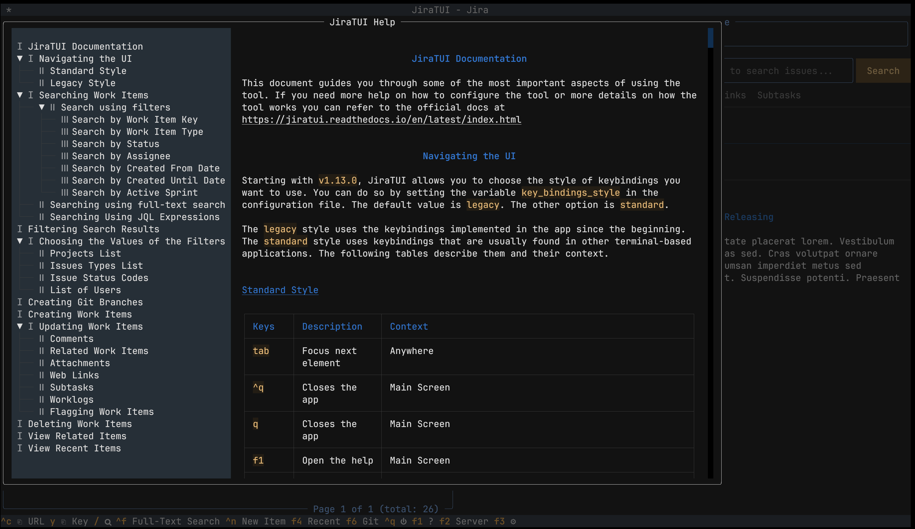
Task: Select Comments in the tree
Action: 72,338
